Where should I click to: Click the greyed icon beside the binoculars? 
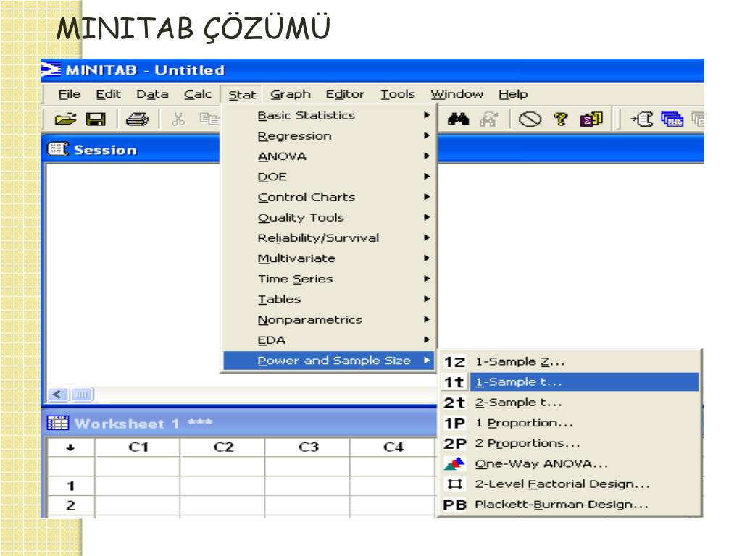(488, 119)
